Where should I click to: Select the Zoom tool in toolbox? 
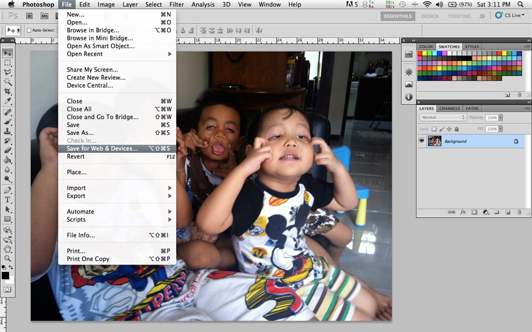click(7, 258)
